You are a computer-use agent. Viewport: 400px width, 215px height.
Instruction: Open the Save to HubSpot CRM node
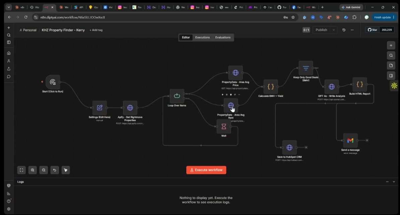coord(289,147)
